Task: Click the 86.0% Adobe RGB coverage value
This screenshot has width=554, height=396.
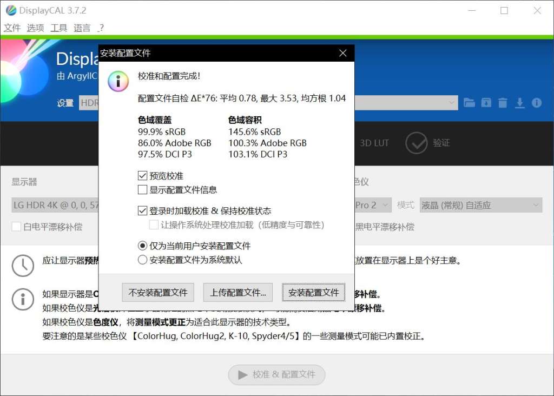Action: pos(175,143)
